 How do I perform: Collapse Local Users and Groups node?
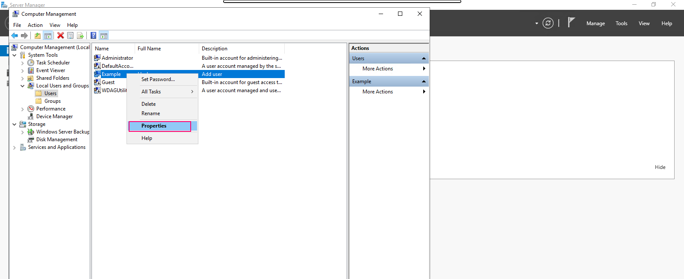(23, 86)
